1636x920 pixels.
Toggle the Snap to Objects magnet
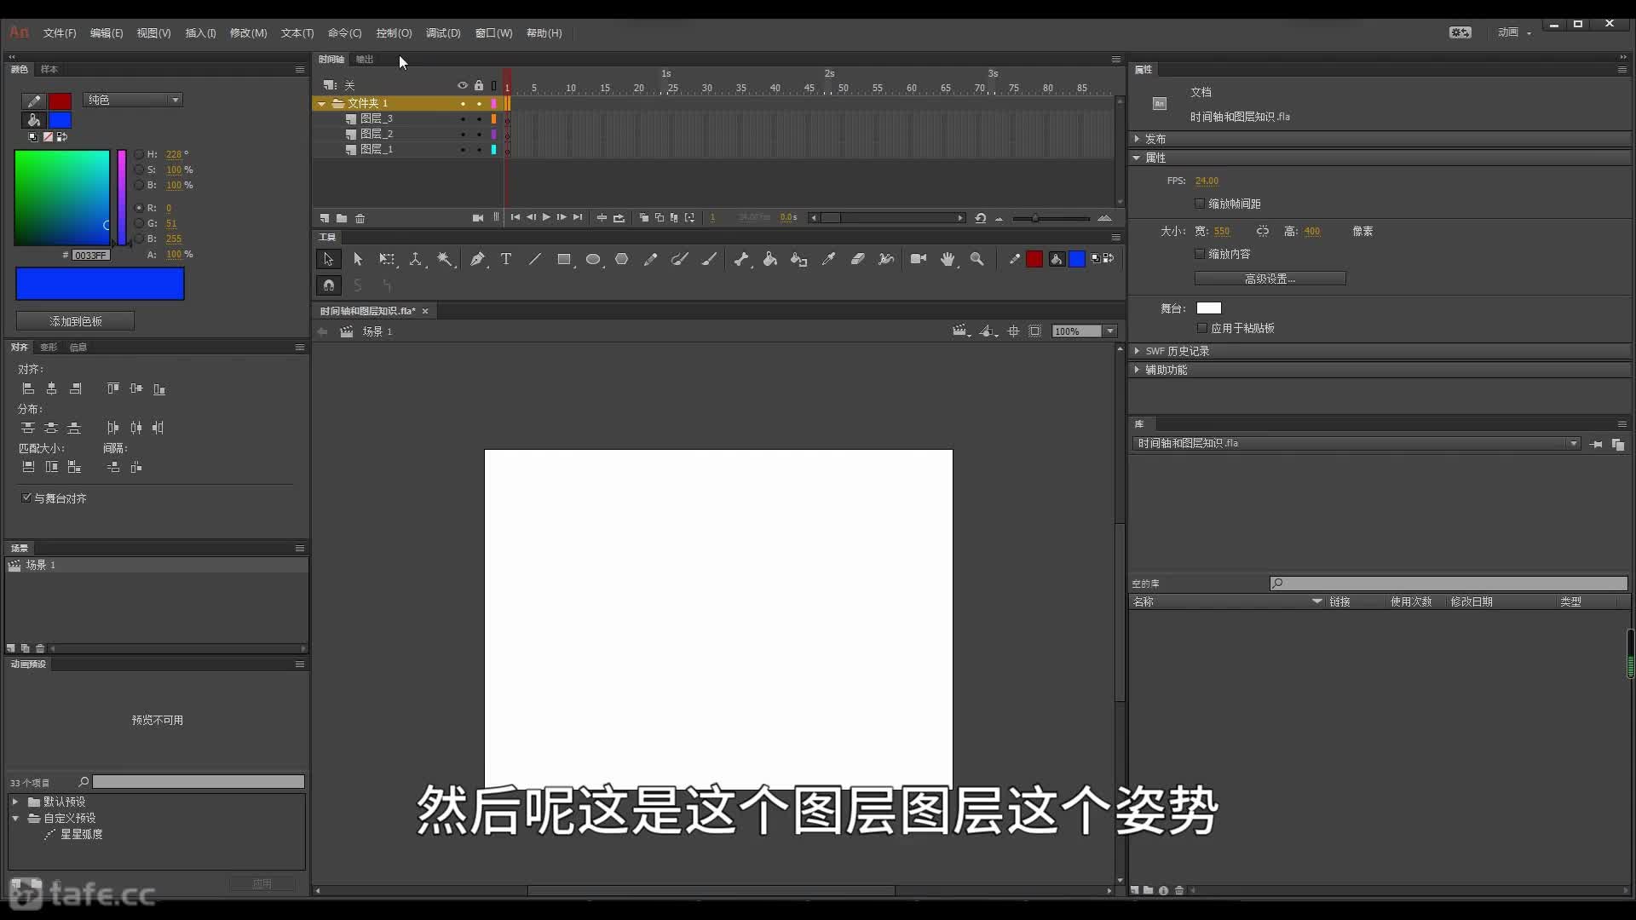coord(328,285)
